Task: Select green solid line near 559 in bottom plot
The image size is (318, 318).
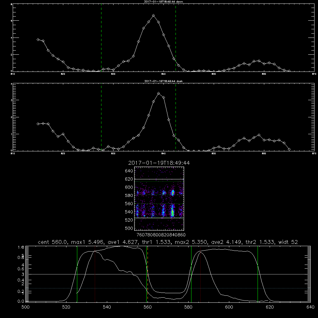Action: pyautogui.click(x=146, y=274)
